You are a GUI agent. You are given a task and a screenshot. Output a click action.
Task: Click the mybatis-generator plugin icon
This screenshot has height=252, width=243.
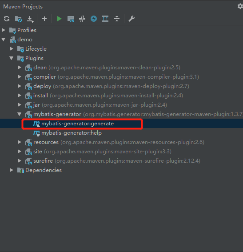click(28, 114)
